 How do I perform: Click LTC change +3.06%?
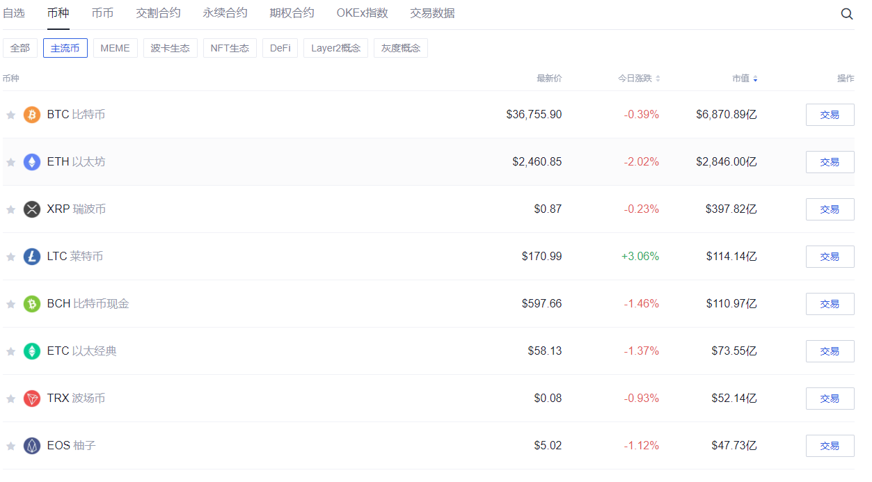(x=640, y=257)
